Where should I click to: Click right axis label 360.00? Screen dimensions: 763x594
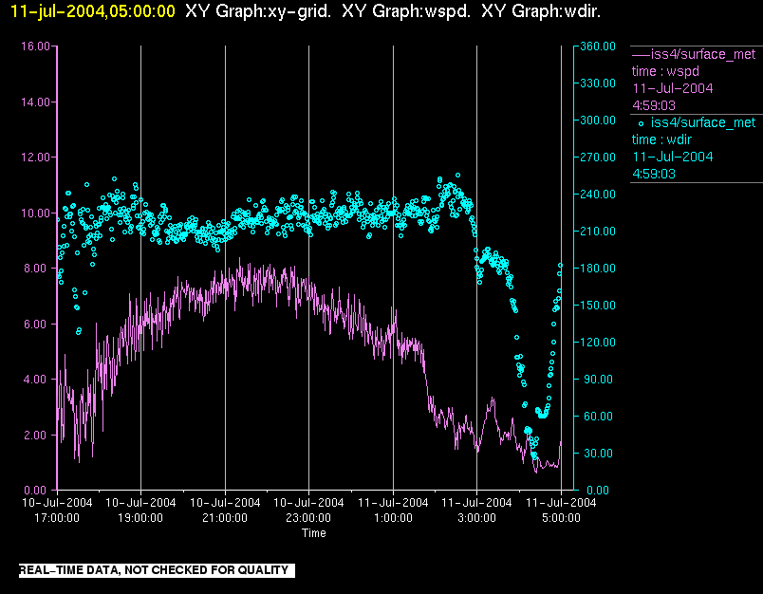pyautogui.click(x=598, y=46)
